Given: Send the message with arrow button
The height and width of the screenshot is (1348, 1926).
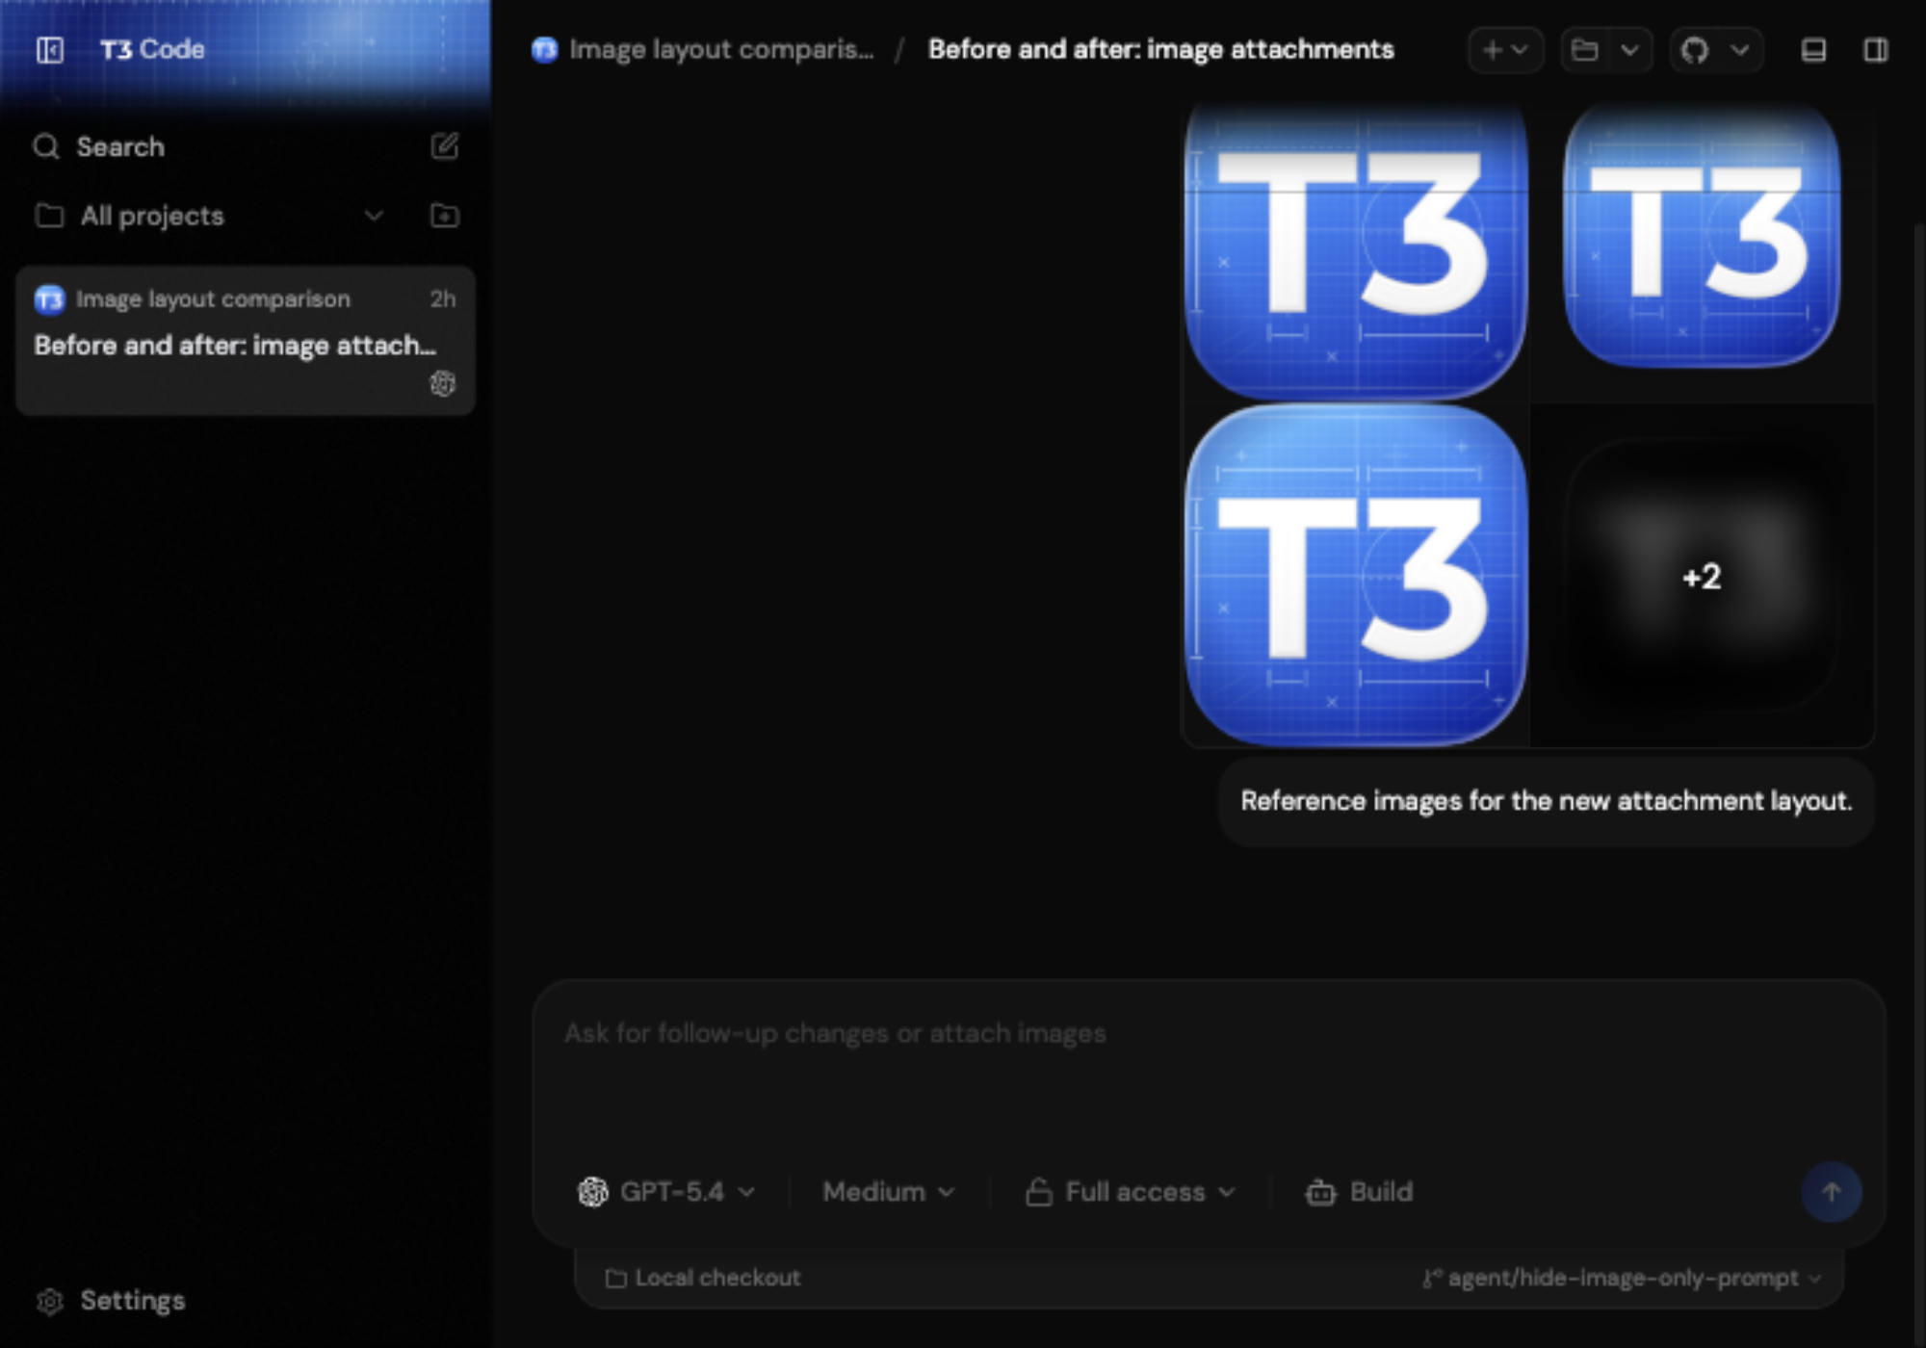Looking at the screenshot, I should [1832, 1192].
